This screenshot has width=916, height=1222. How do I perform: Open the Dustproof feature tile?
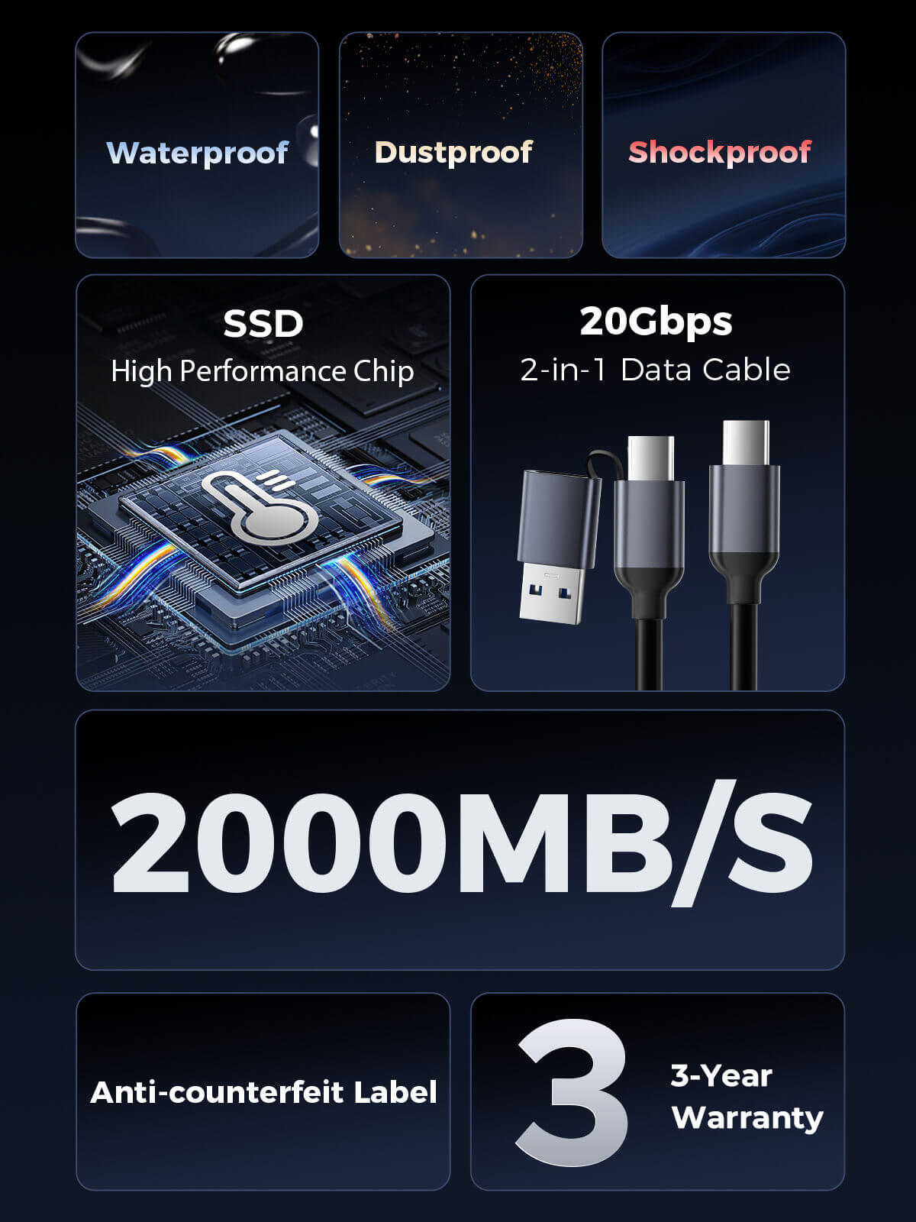click(x=460, y=145)
